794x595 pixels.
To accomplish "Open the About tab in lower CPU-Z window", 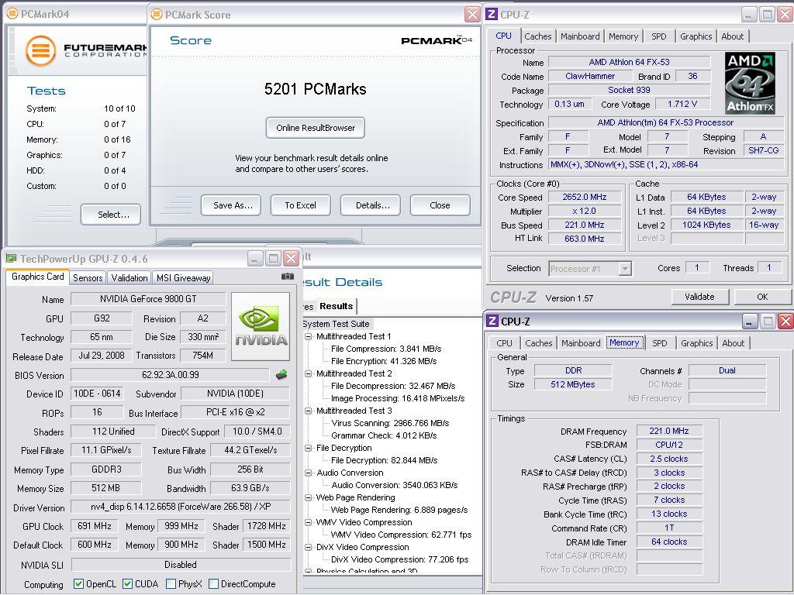I will pos(733,343).
